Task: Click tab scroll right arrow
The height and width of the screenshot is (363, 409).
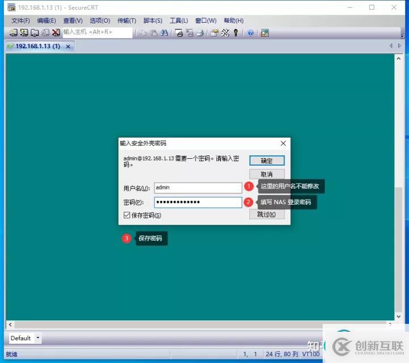Action: (x=399, y=45)
